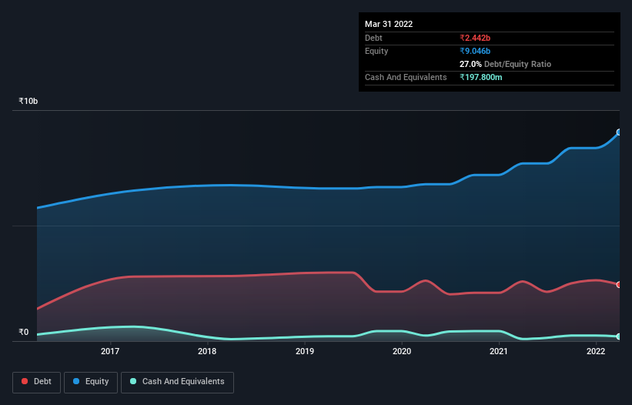Click the 27.0% Debt/Equity Ratio text
The width and height of the screenshot is (632, 405).
(x=506, y=64)
